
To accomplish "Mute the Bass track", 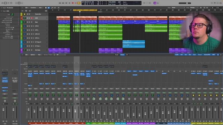I will point(28,22).
